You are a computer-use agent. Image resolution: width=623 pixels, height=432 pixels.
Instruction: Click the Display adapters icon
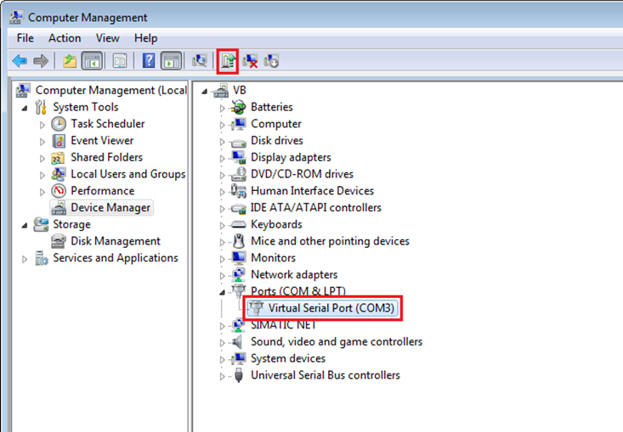point(238,158)
